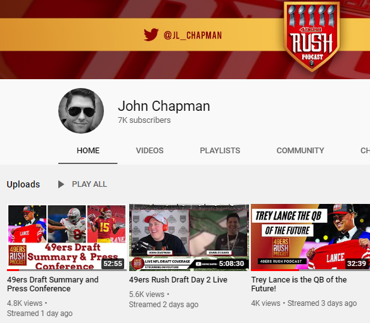Click the red watch progress bar on Draft Summary video
Viewport: 370px width, 323px height.
coord(13,270)
